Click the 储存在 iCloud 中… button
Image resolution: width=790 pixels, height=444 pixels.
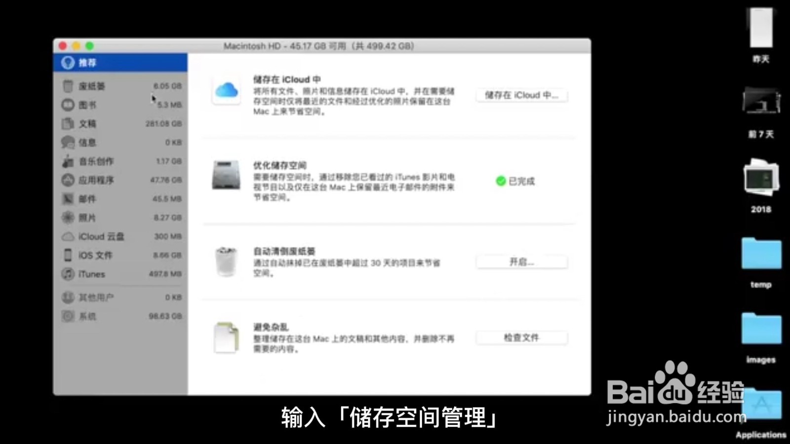(522, 95)
